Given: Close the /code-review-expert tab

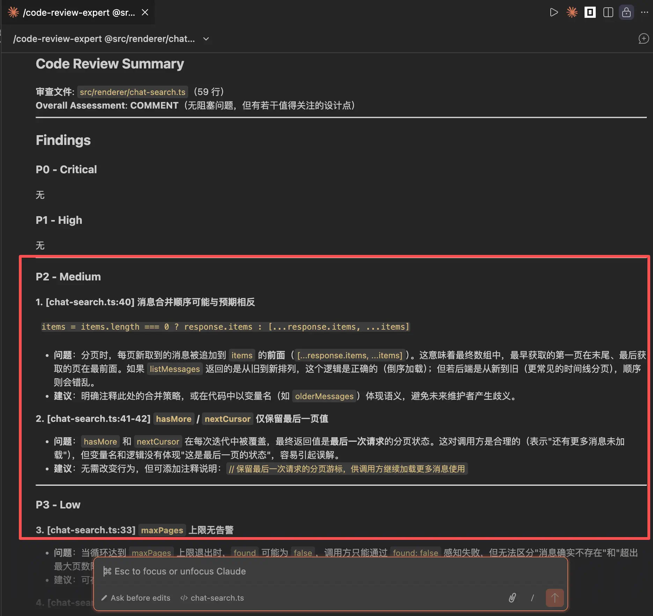Looking at the screenshot, I should coord(145,13).
